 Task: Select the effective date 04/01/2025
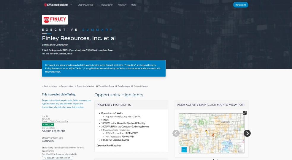tap(48, 141)
